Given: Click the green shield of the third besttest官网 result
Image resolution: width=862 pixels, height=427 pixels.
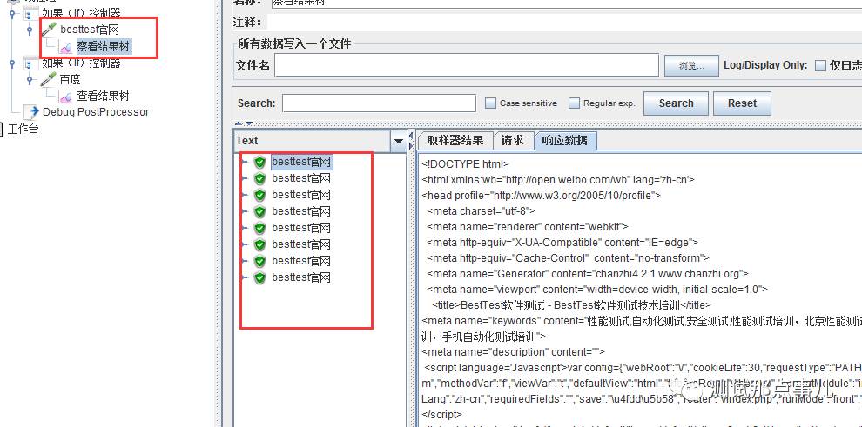Looking at the screenshot, I should pos(260,195).
